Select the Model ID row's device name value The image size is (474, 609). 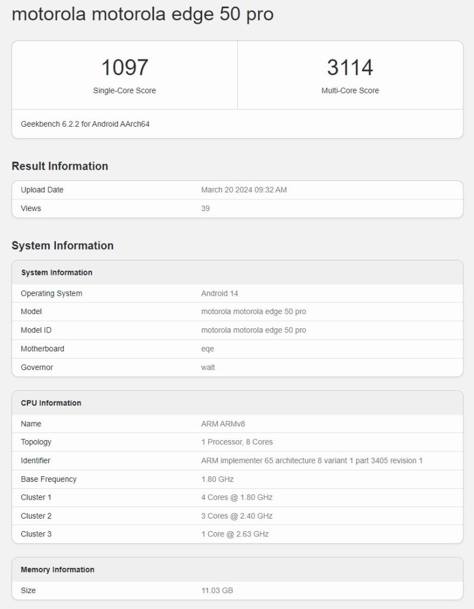point(254,330)
